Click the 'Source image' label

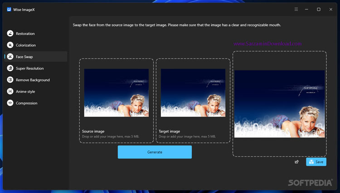[93, 131]
